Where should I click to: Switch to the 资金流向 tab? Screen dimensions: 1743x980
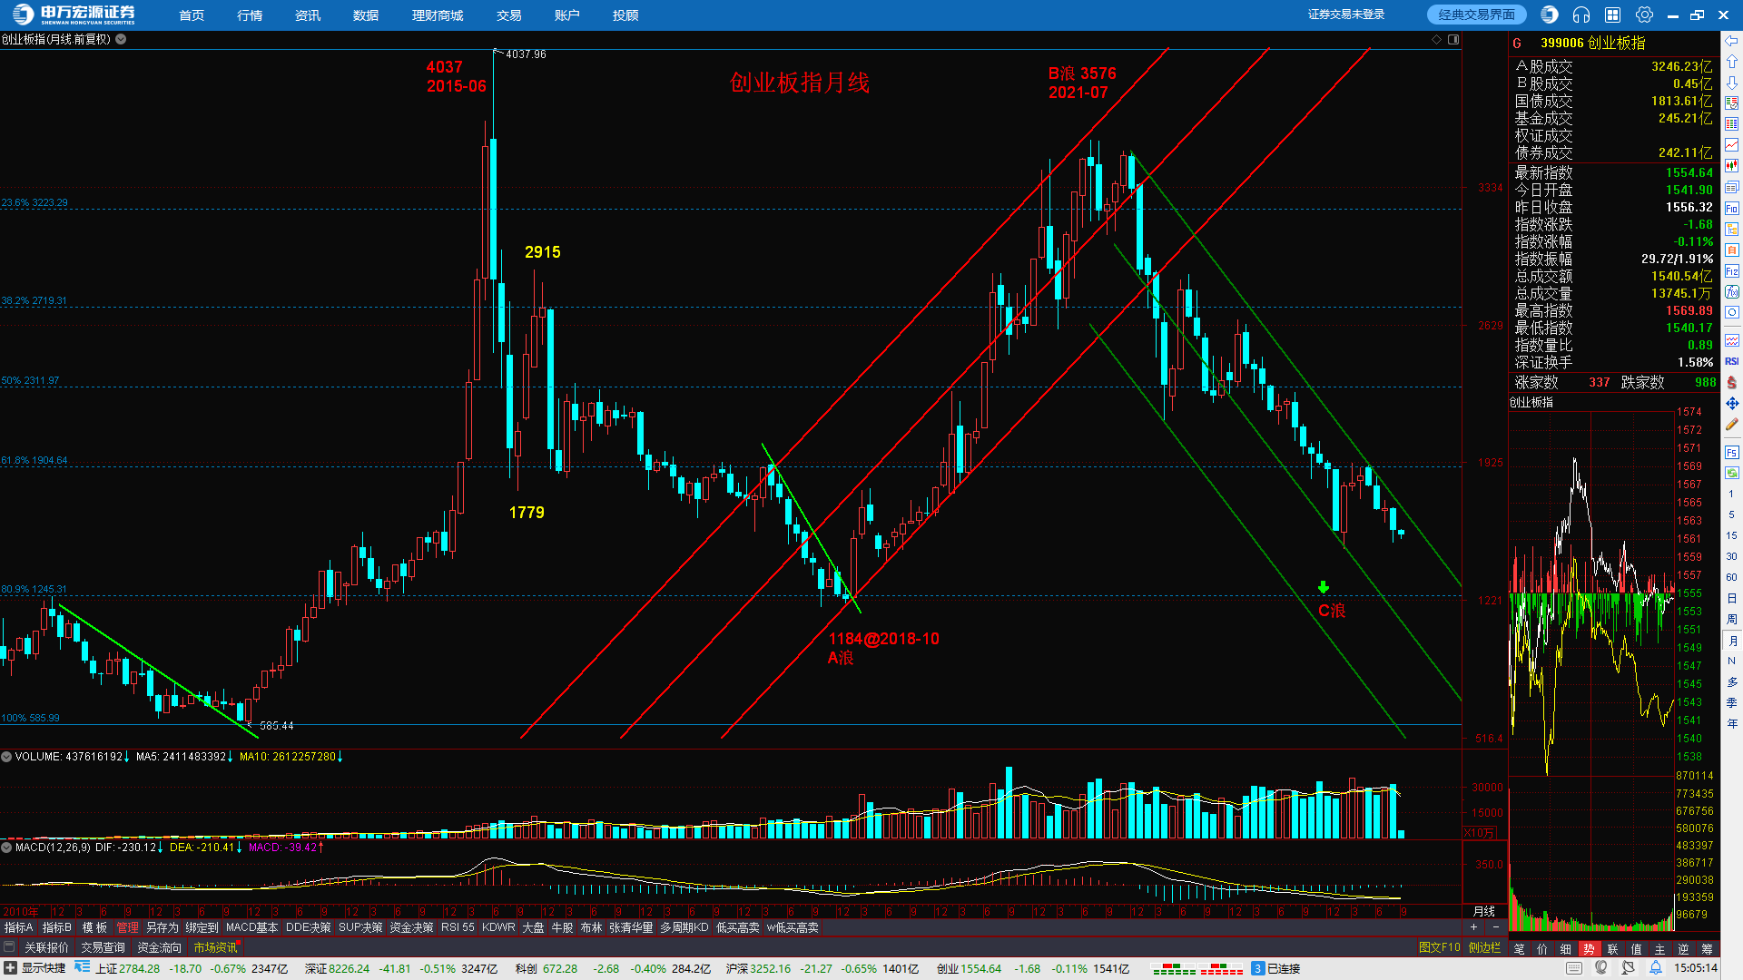pyautogui.click(x=159, y=947)
